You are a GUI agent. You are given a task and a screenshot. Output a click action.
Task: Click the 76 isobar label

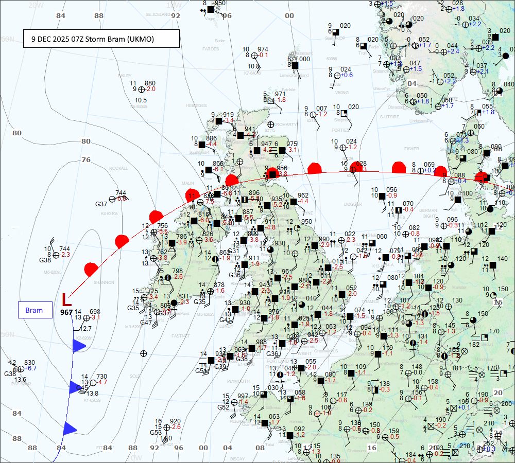[86, 159]
